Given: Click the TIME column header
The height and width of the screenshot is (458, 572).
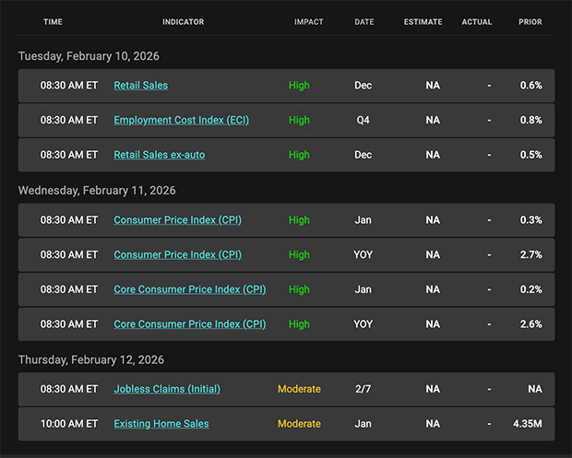Looking at the screenshot, I should pyautogui.click(x=53, y=22).
